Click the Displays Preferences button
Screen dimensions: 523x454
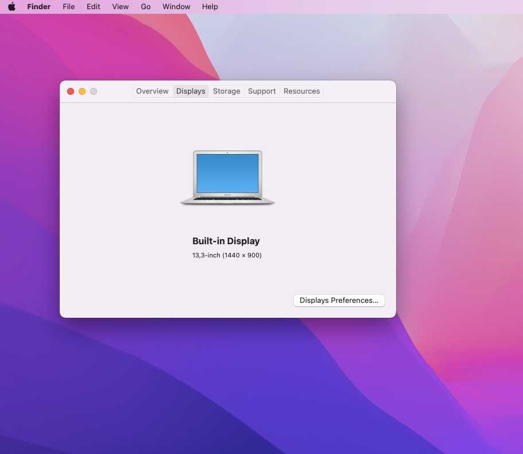pyautogui.click(x=339, y=300)
